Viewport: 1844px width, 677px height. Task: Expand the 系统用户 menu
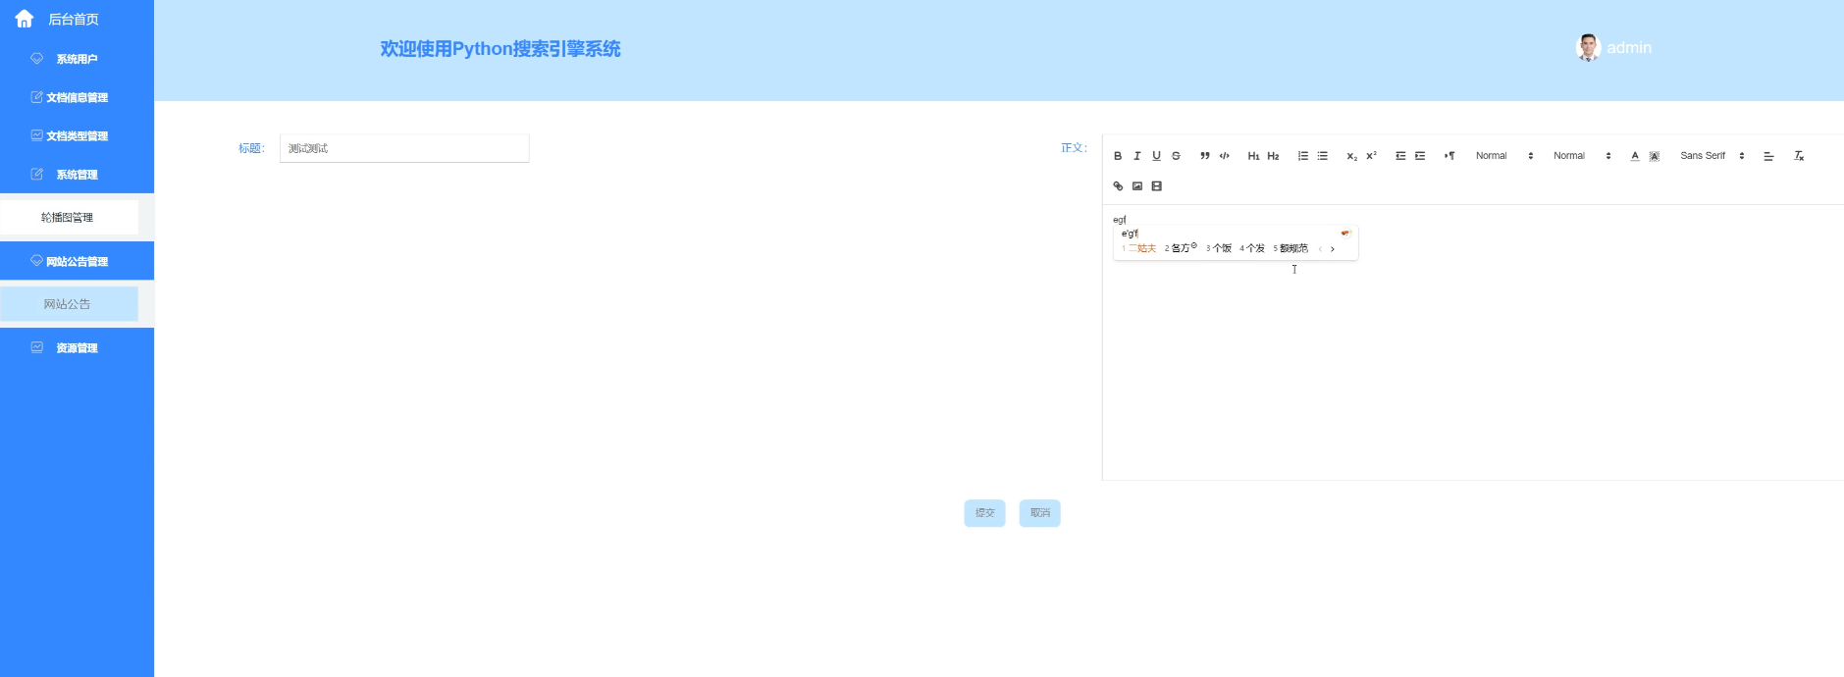(77, 59)
